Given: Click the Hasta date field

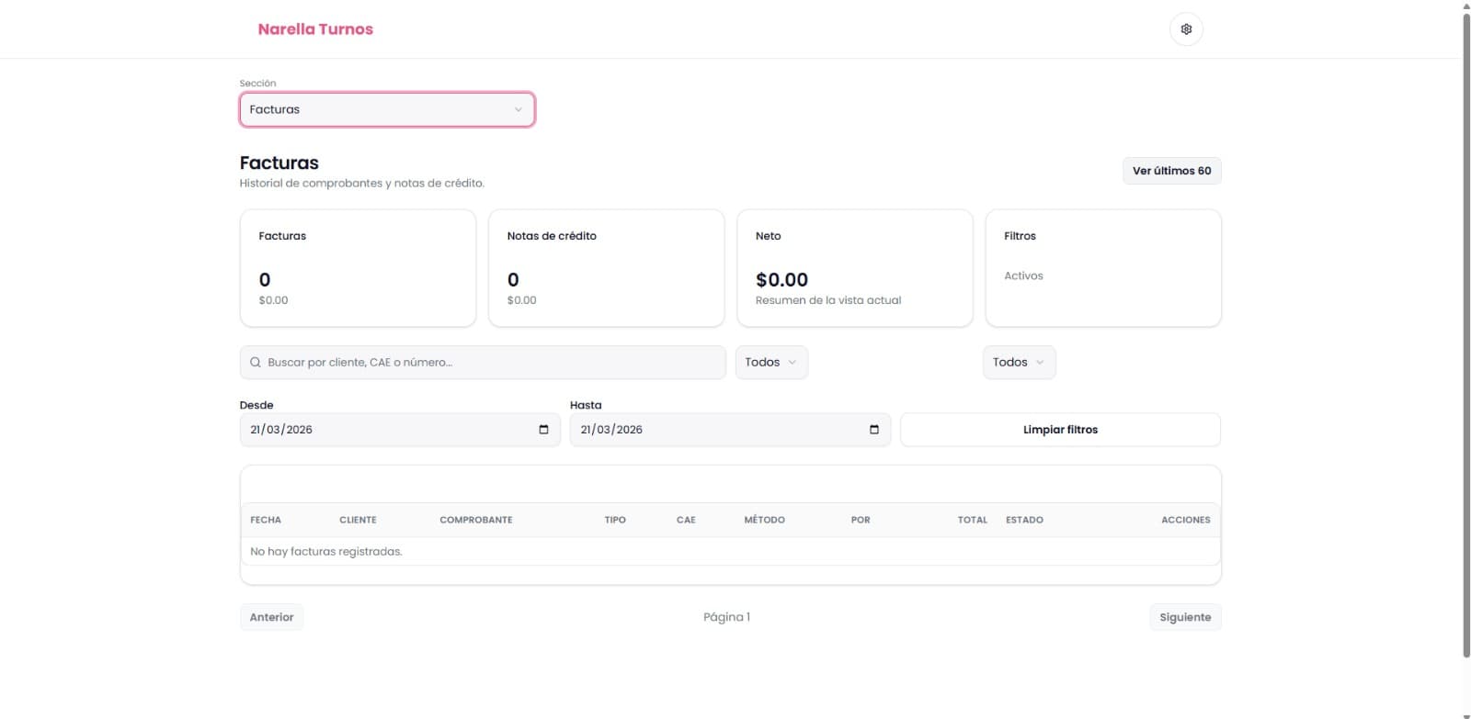Looking at the screenshot, I should (x=730, y=430).
